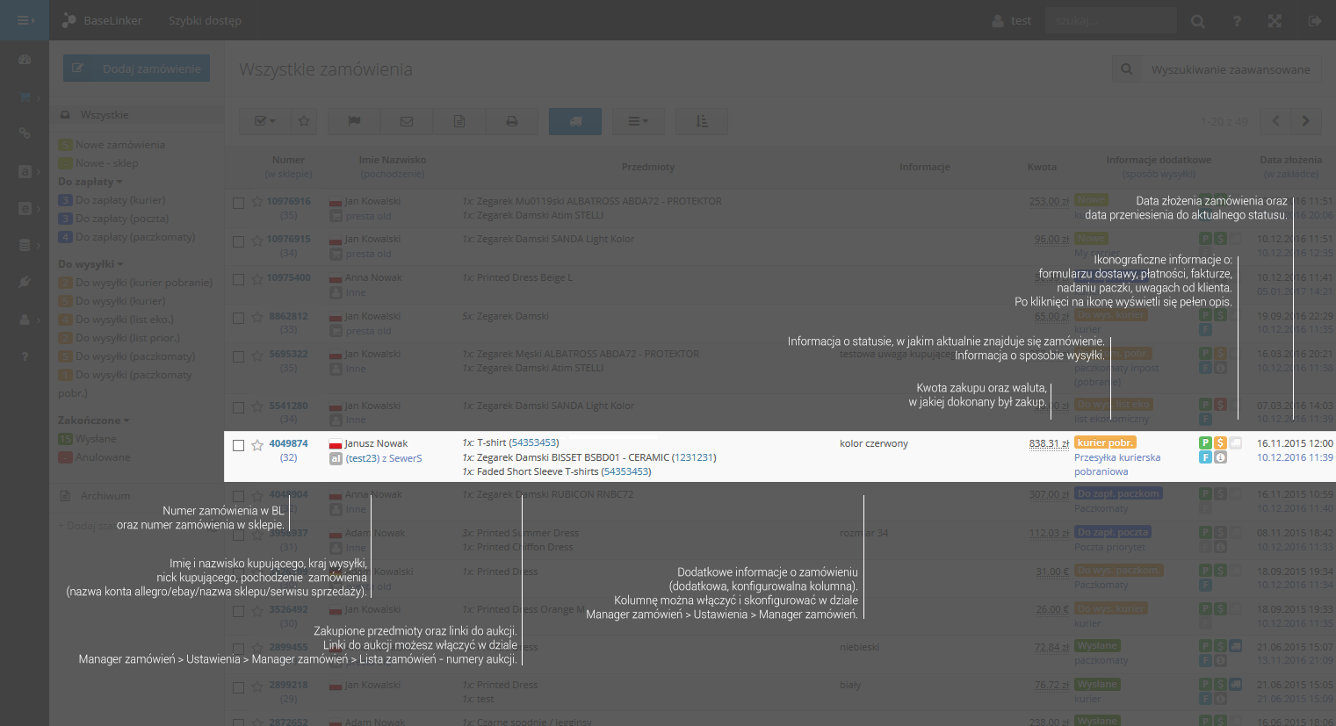Click orange $ payment icon in order 4049874

1220,443
